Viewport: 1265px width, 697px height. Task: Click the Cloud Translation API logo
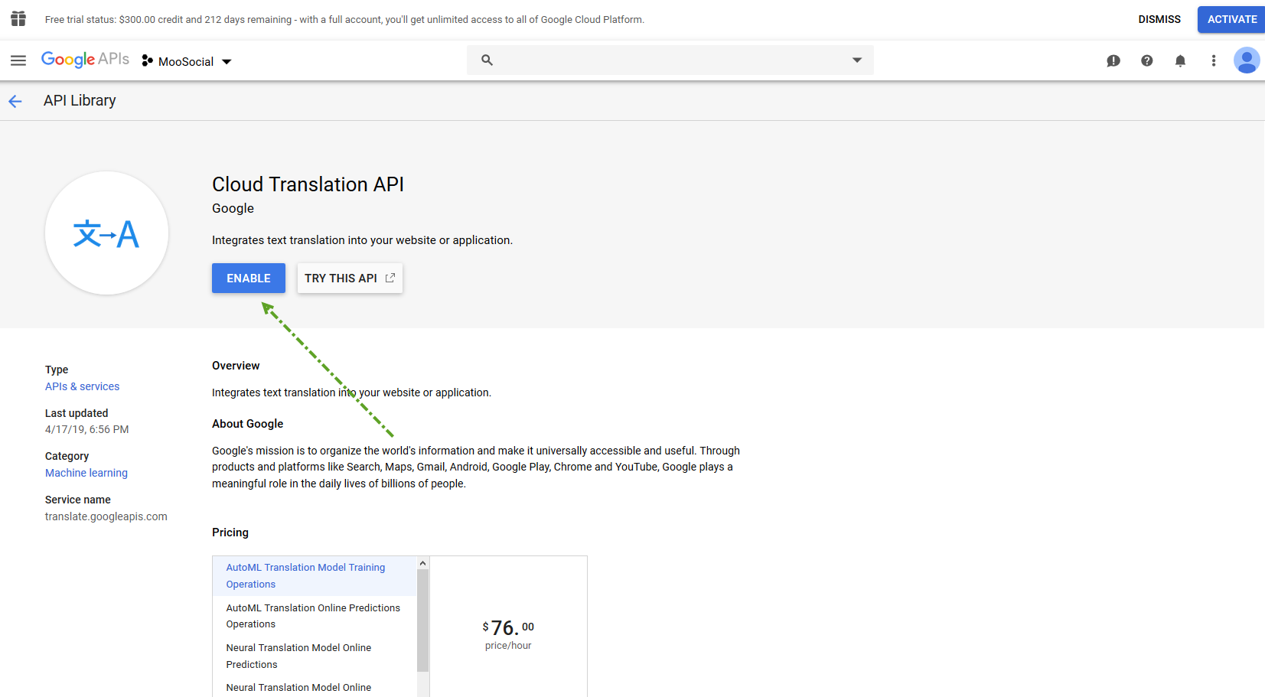point(106,233)
